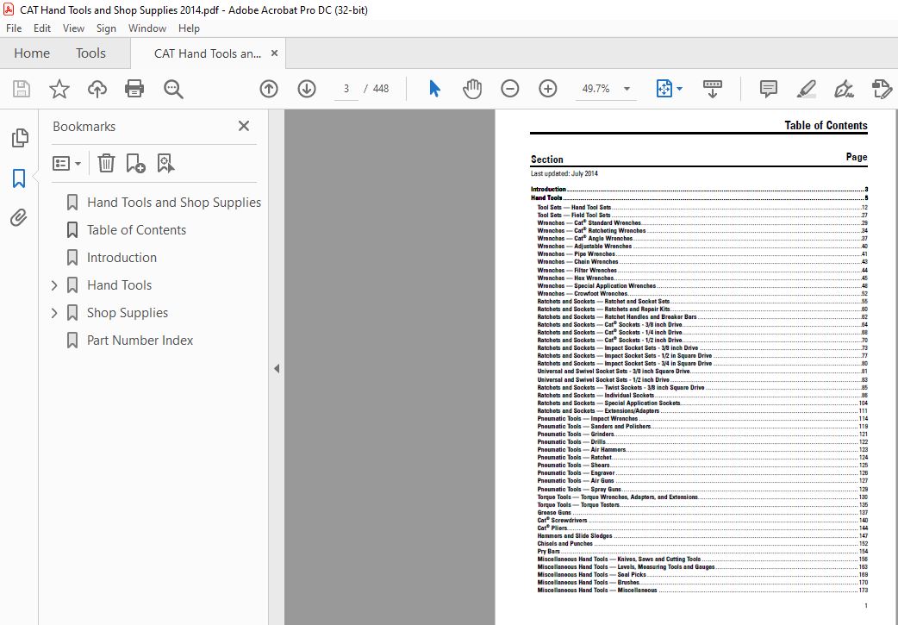Click the Save file icon
The width and height of the screenshot is (898, 625).
(22, 89)
